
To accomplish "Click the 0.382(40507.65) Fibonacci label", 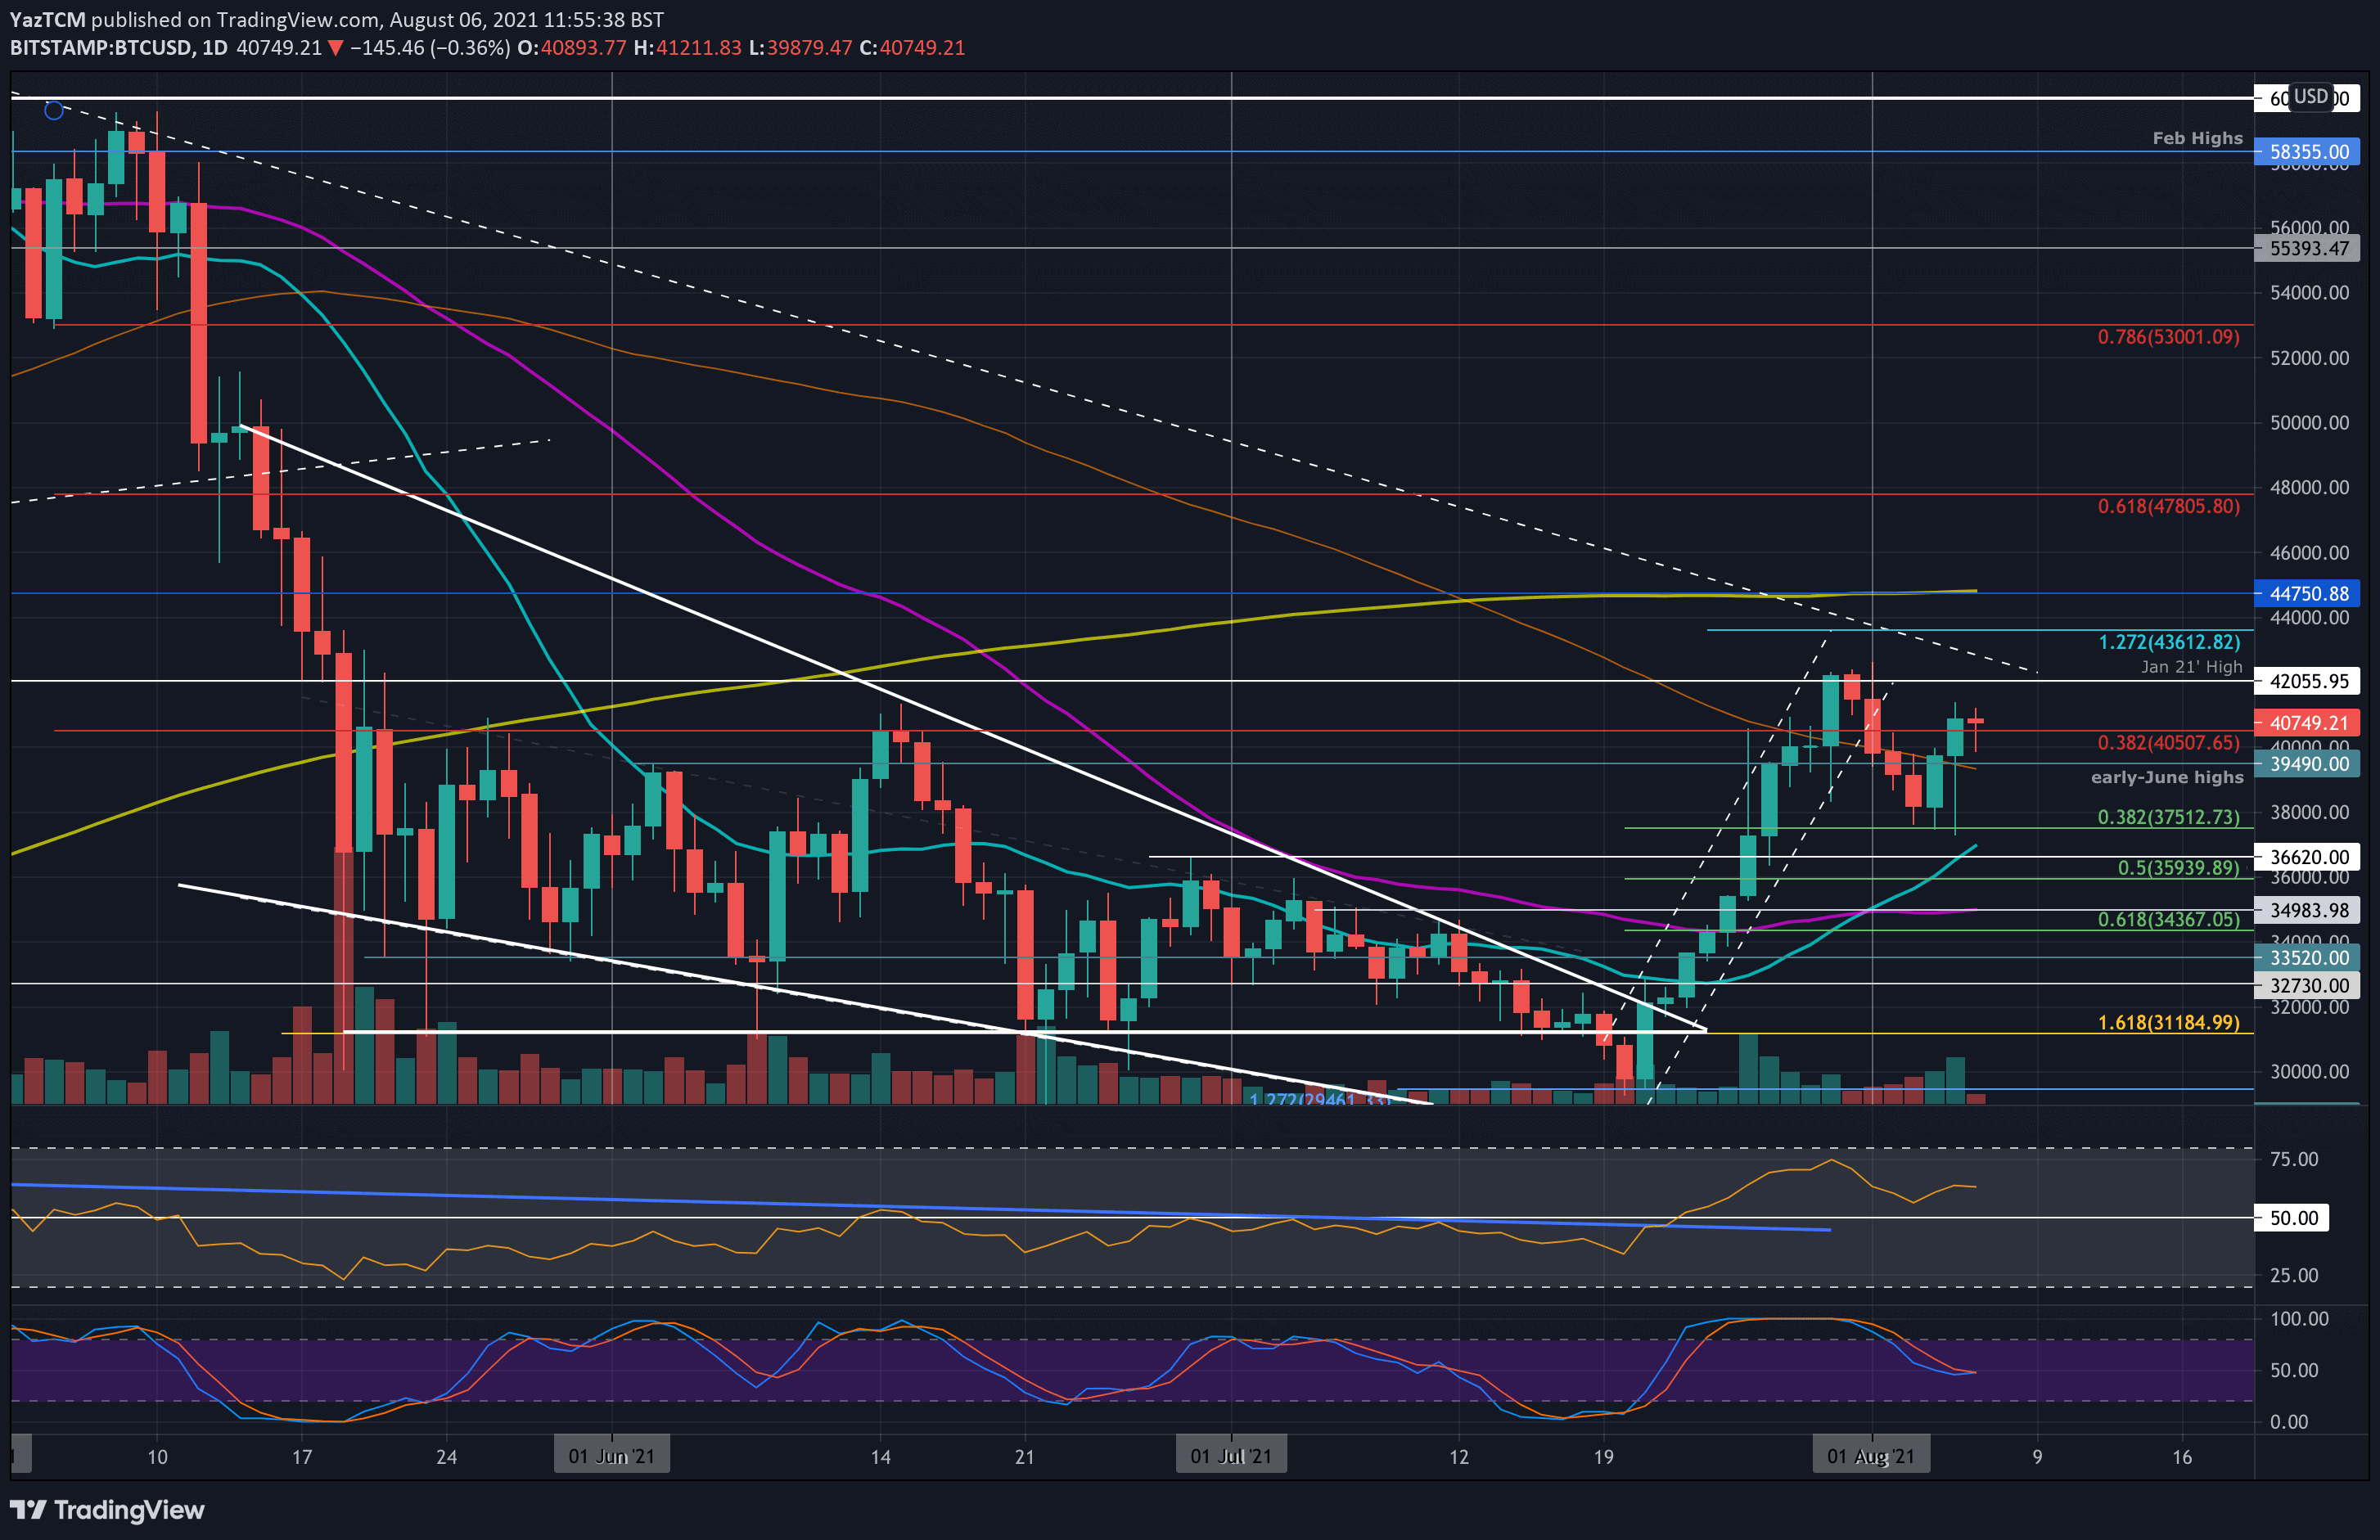I will 2168,742.
